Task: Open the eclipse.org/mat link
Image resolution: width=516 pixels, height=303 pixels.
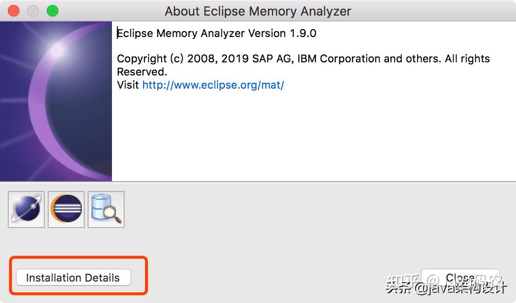Action: tap(213, 85)
